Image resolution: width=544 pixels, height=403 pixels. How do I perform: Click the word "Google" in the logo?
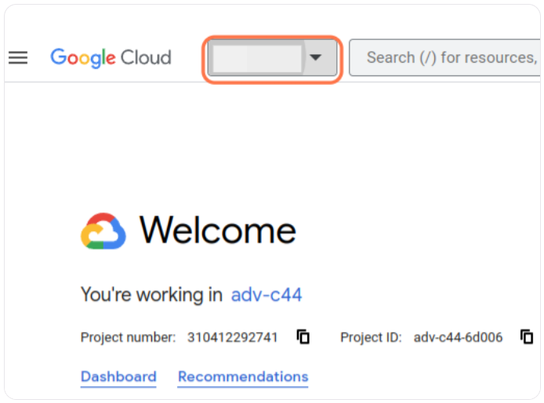pyautogui.click(x=82, y=58)
